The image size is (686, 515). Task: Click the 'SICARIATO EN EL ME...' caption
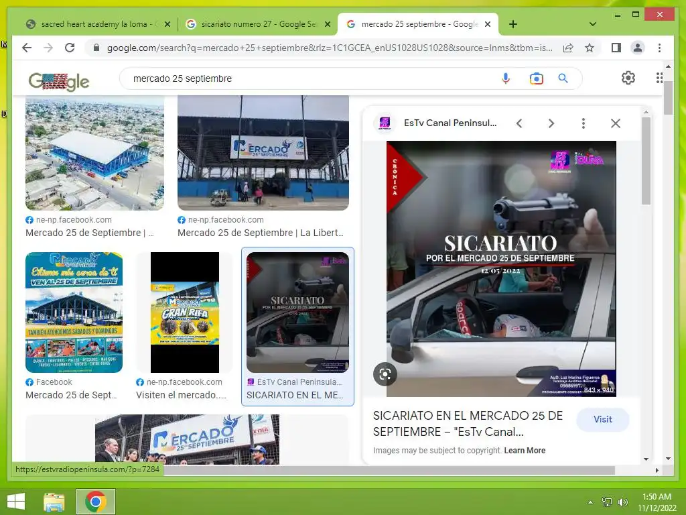click(x=295, y=395)
